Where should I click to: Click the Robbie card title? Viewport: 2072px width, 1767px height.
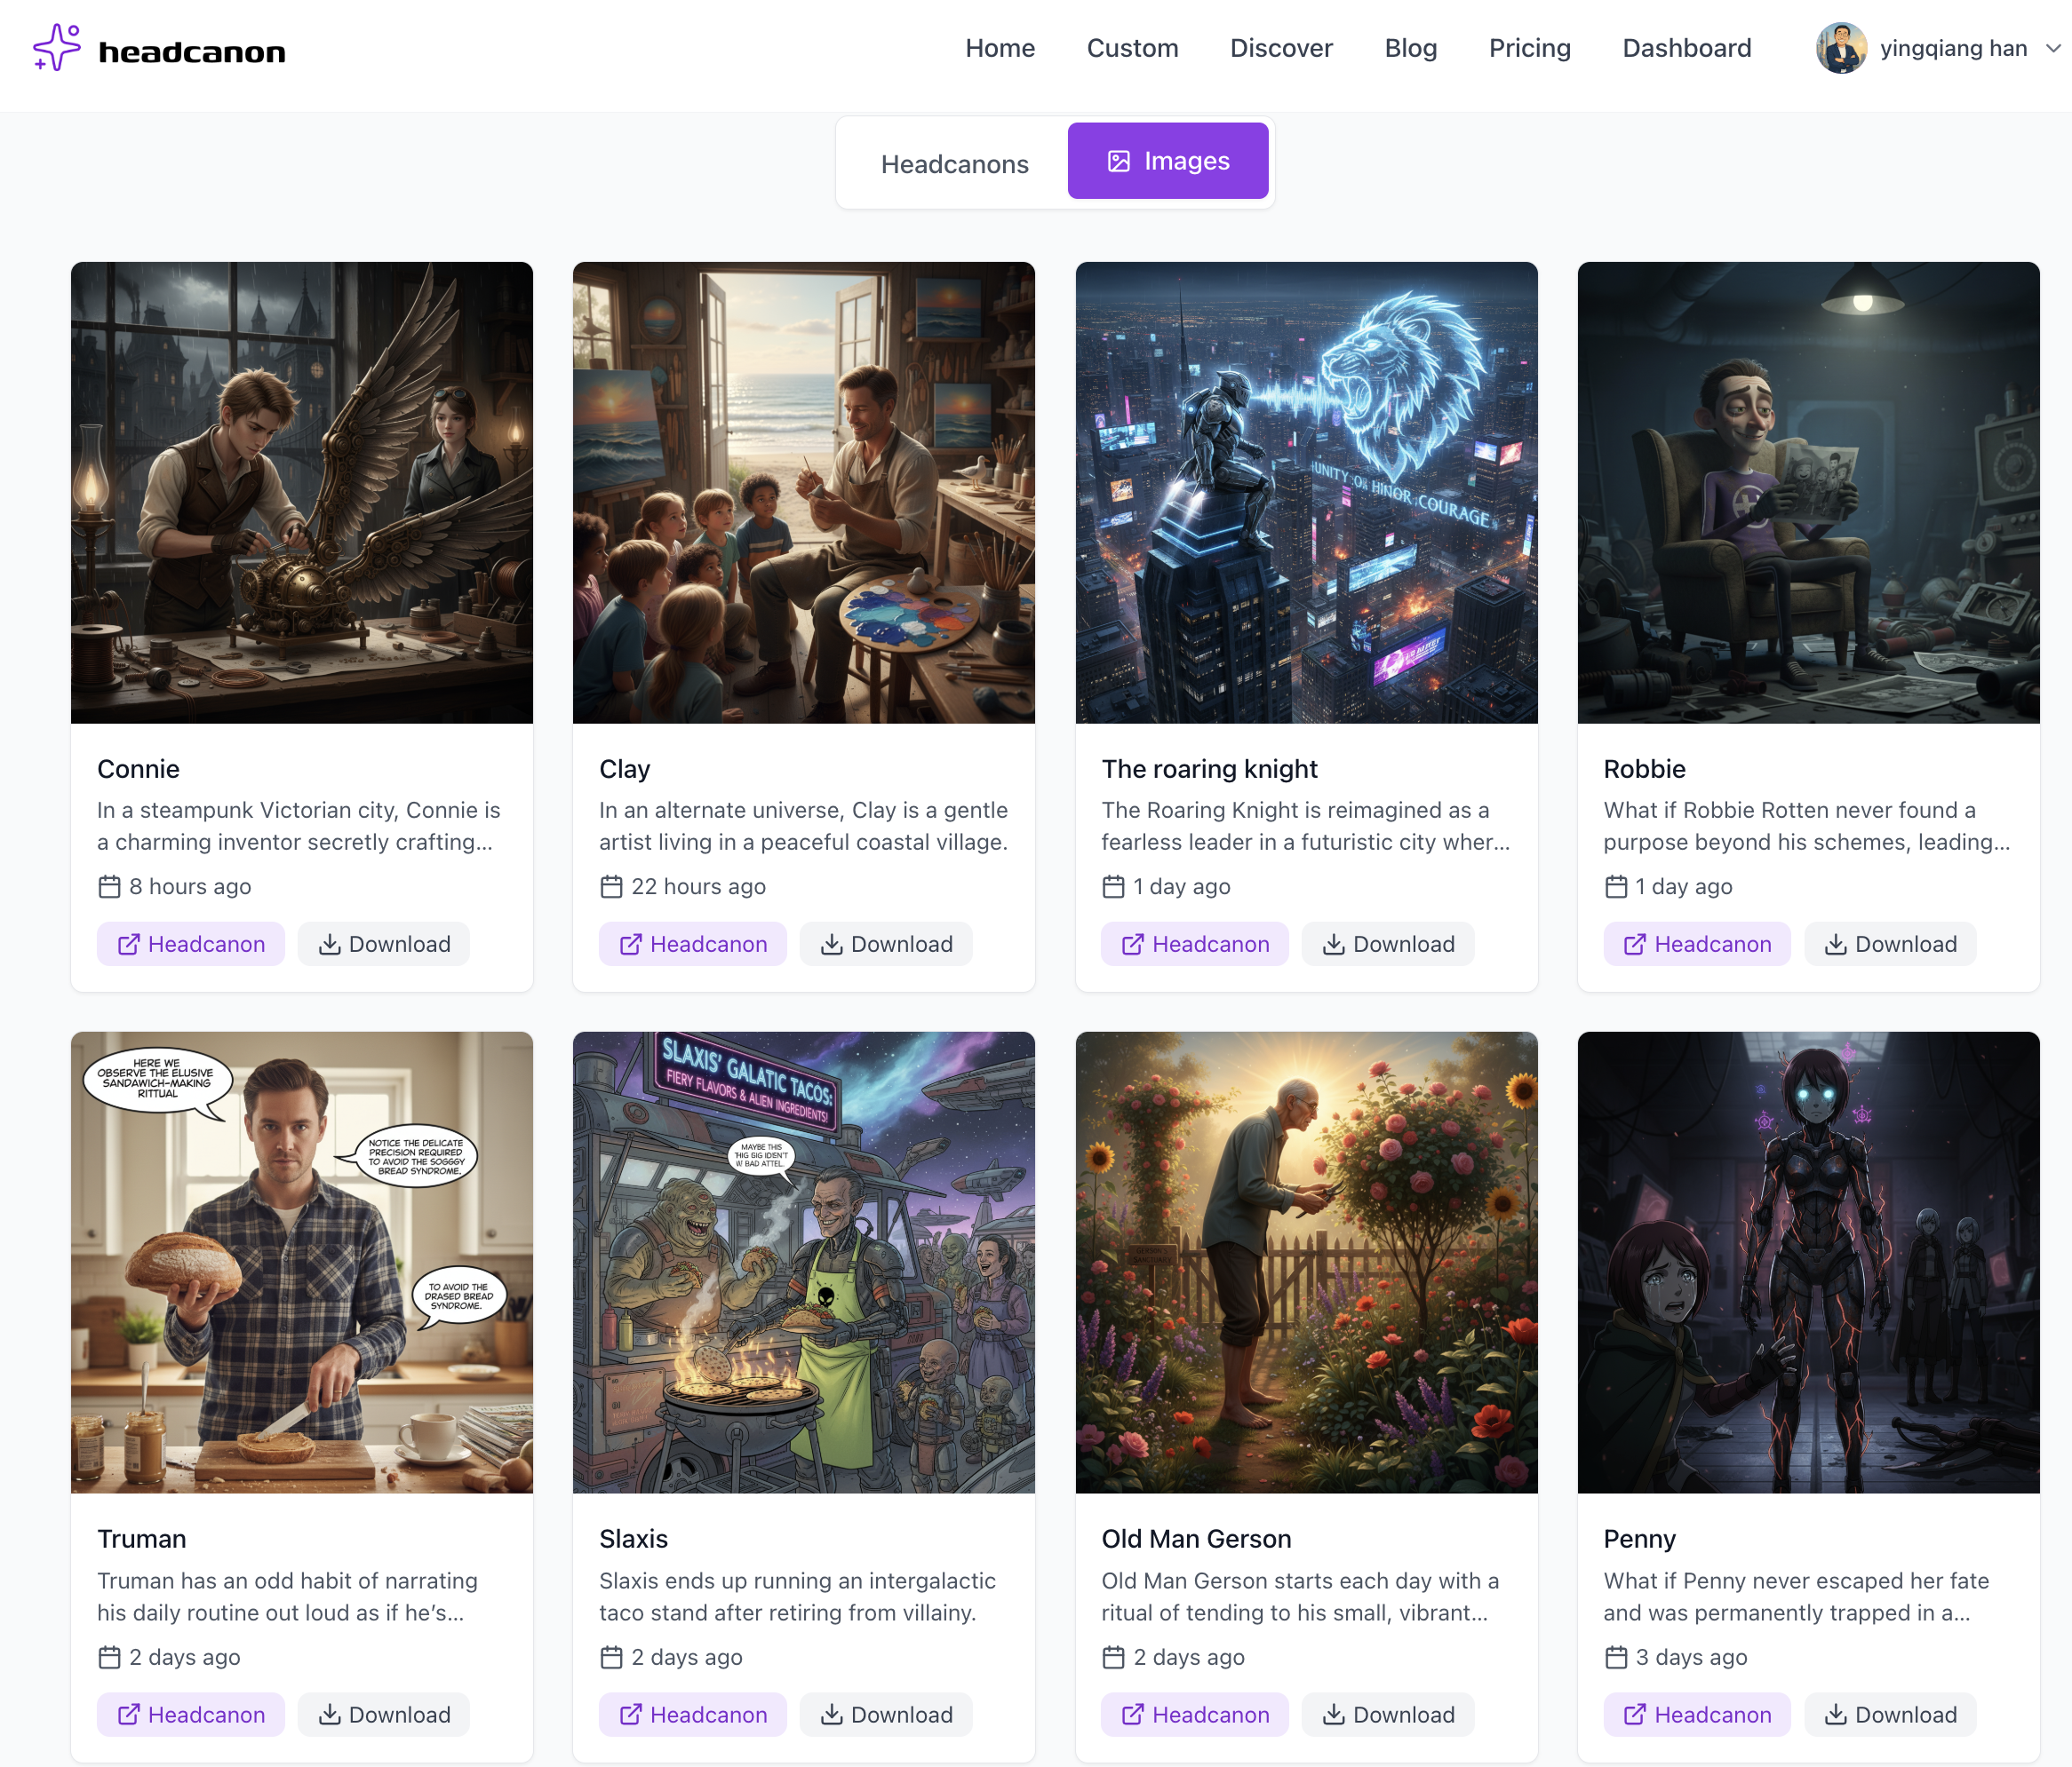pyautogui.click(x=1644, y=769)
